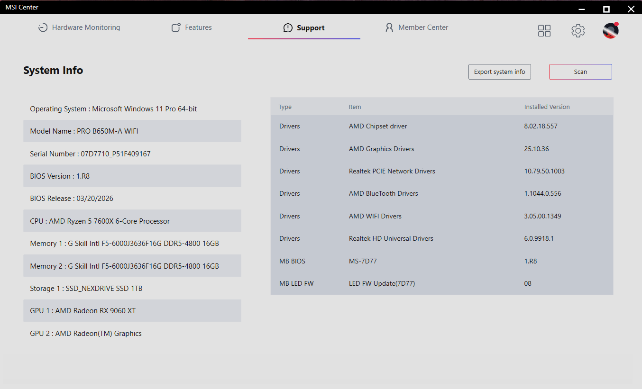Click the MSI Center window title

pyautogui.click(x=22, y=7)
